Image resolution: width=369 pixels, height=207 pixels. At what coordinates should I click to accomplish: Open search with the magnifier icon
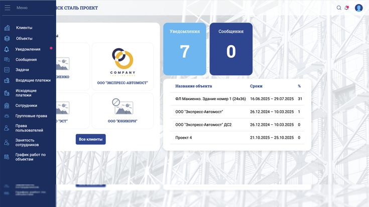339,8
